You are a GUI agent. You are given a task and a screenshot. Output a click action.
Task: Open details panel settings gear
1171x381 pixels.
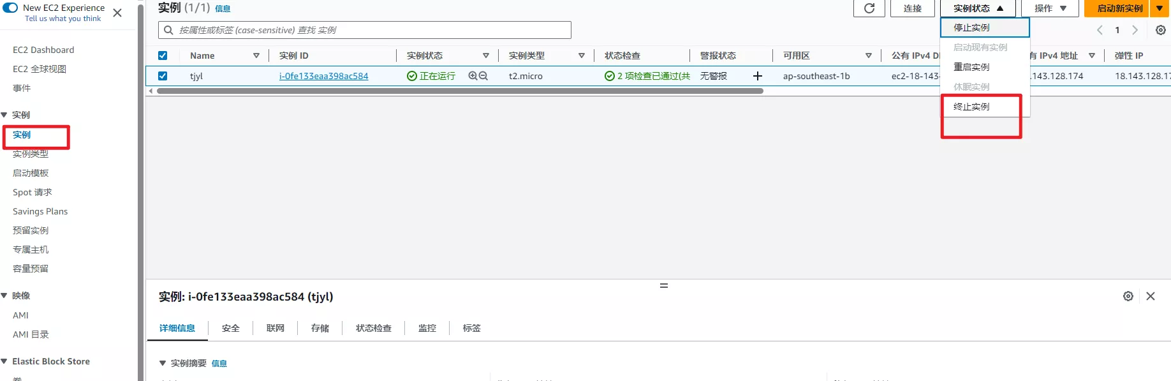(1128, 296)
